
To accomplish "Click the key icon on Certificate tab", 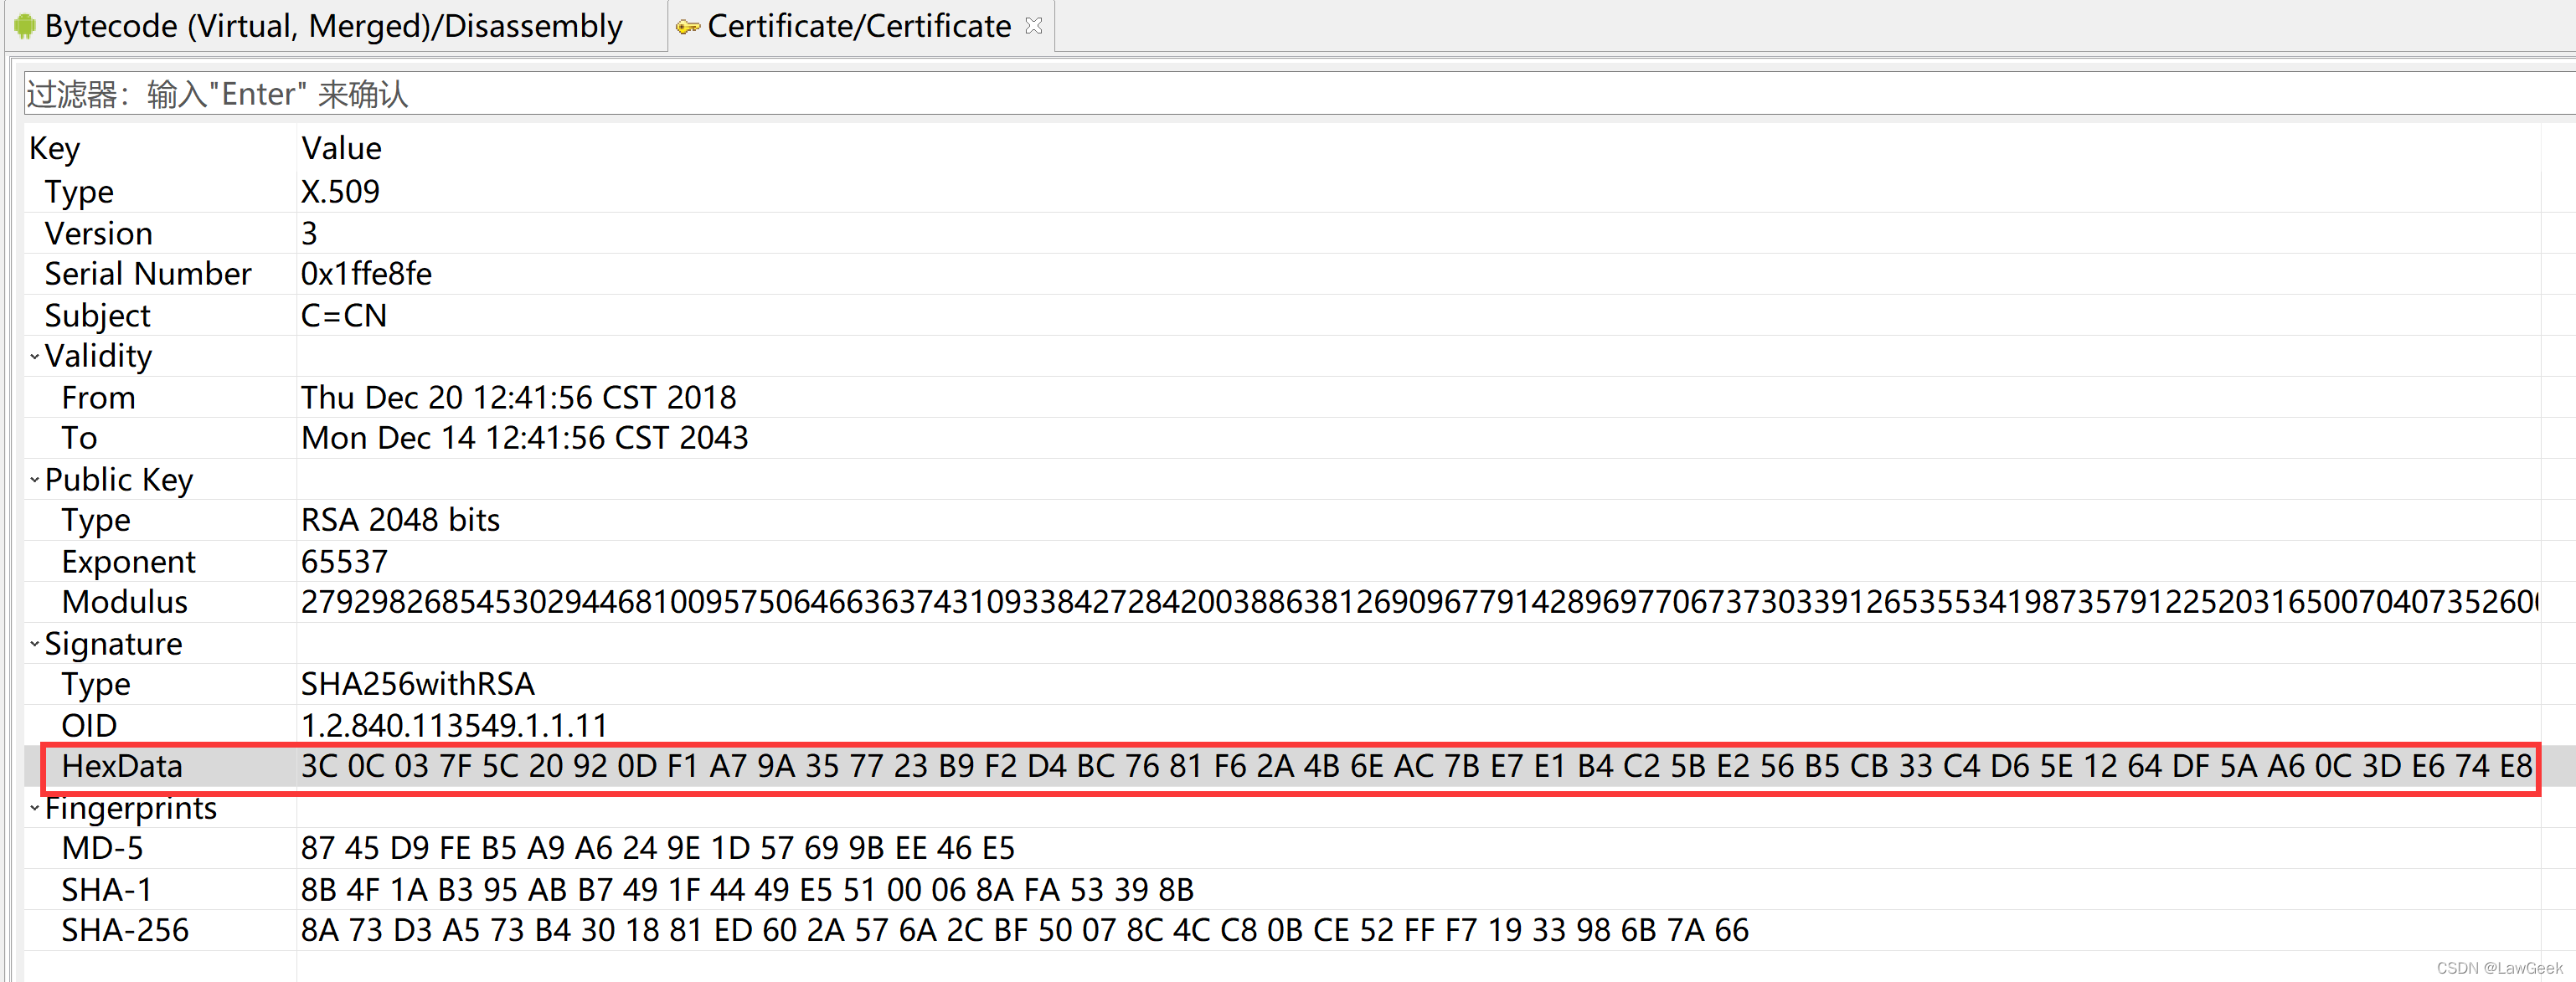I will (688, 27).
